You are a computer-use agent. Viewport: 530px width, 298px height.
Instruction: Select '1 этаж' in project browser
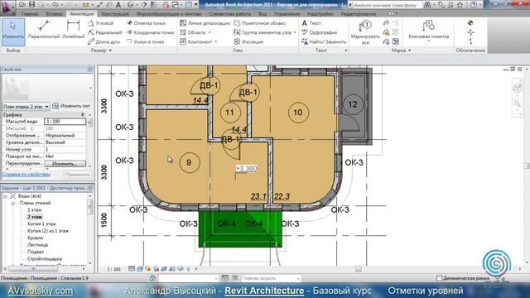click(x=35, y=209)
